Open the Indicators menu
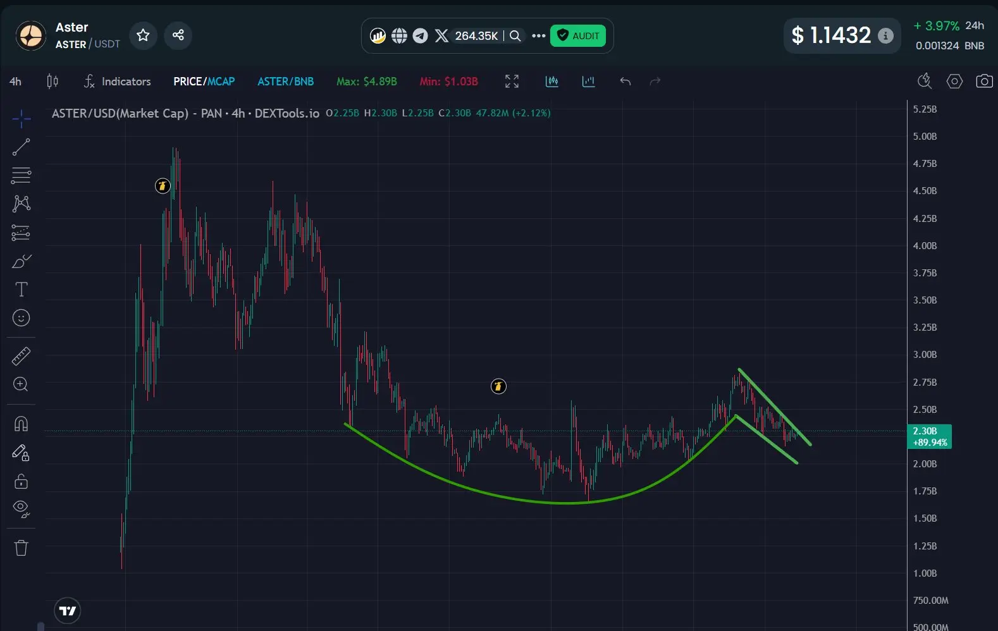Viewport: 998px width, 631px height. 118,82
